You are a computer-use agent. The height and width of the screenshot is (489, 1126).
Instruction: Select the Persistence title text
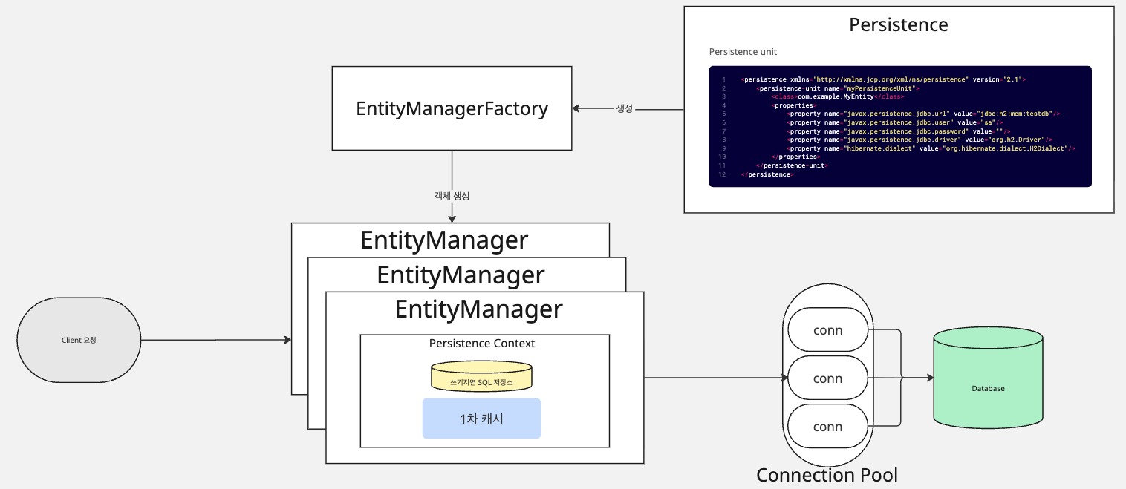click(x=899, y=24)
